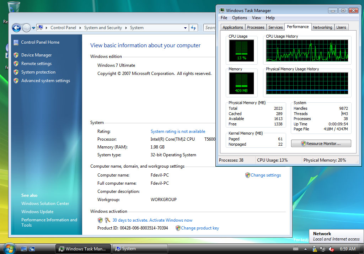Go back using the blue Back arrow
Viewport: 364px width, 254px height.
16,28
